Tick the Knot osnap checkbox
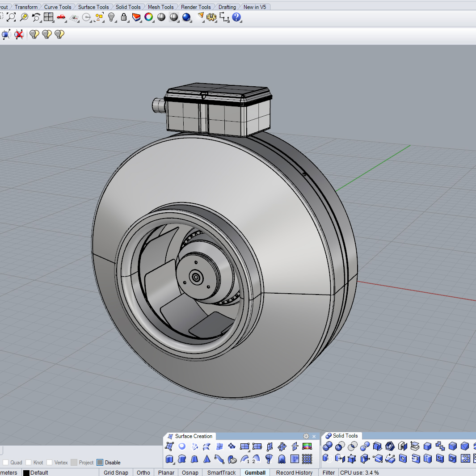 pos(29,463)
